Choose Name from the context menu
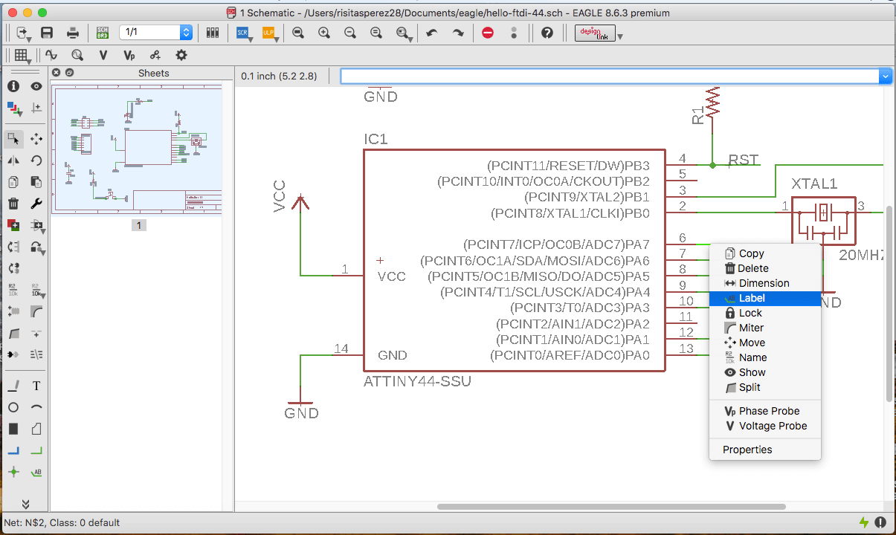Screen dimensions: 896x535 [765, 357]
